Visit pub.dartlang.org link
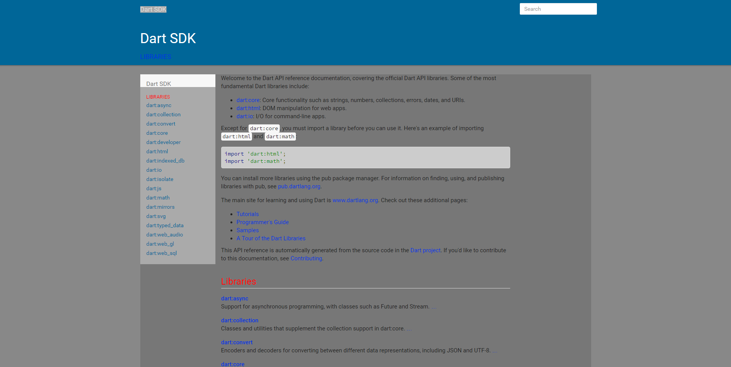The image size is (731, 367). coord(299,186)
